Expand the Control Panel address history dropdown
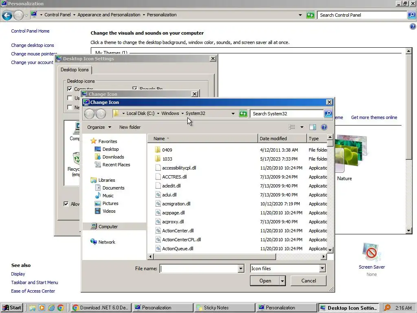417x313 pixels. point(300,15)
